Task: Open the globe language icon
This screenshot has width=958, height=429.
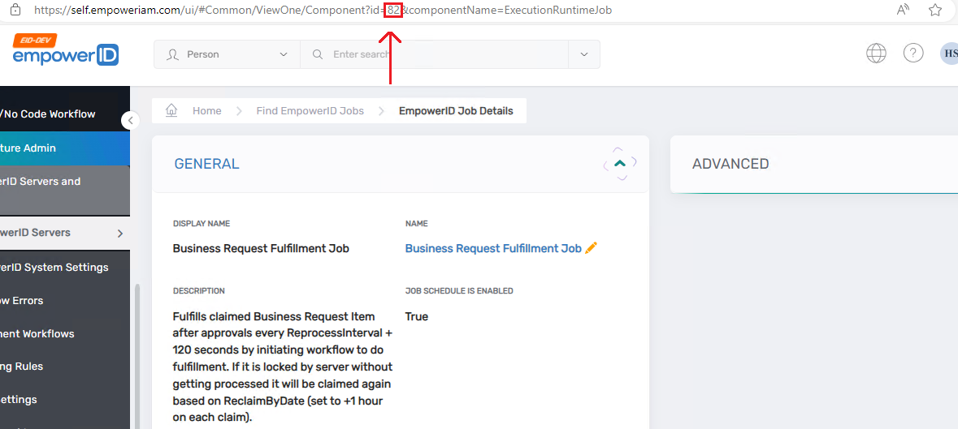Action: (876, 54)
